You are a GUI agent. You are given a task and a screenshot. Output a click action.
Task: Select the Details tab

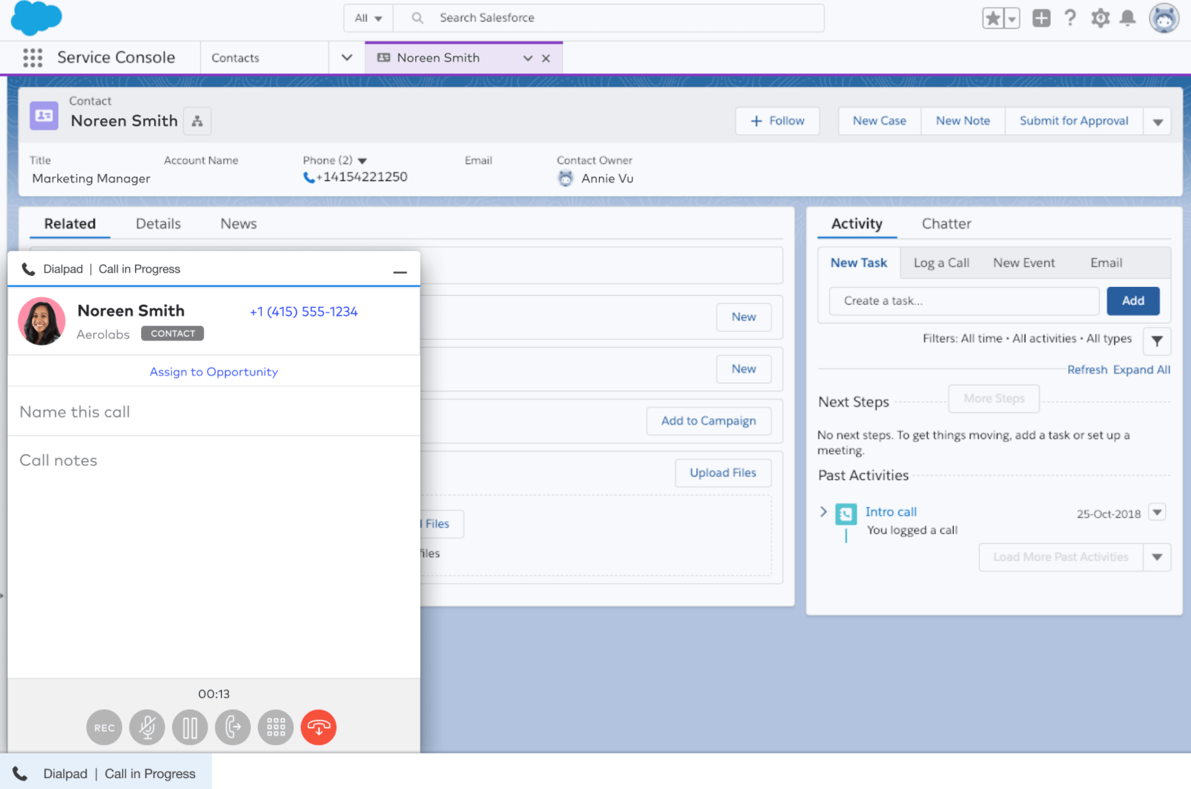(x=158, y=223)
